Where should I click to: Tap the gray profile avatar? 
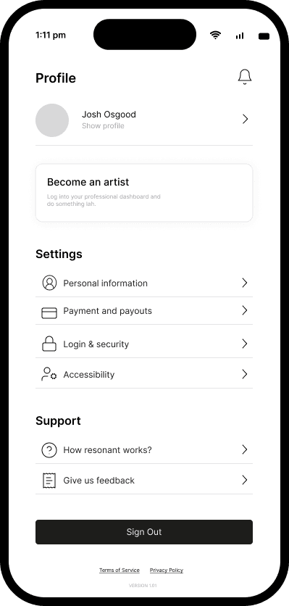pyautogui.click(x=52, y=120)
